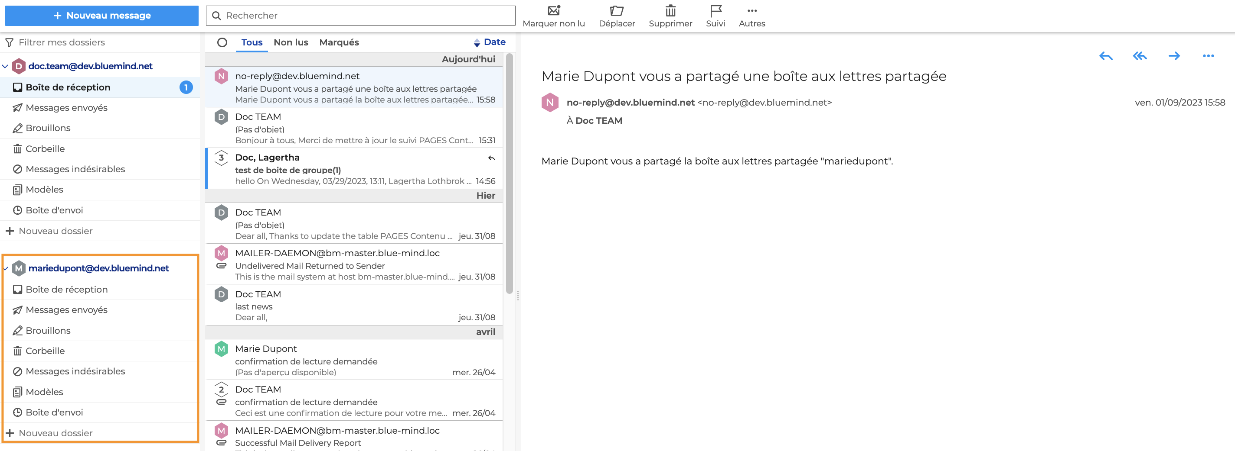Click the message list vertical scrollbar
1235x451 pixels.
[509, 172]
